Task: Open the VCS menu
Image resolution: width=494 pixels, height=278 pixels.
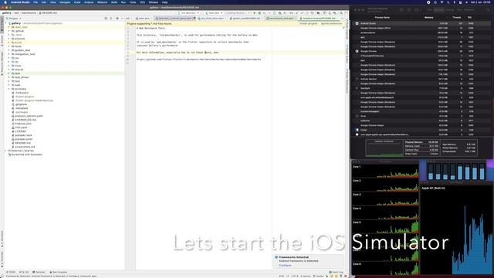Action: pyautogui.click(x=142, y=2)
